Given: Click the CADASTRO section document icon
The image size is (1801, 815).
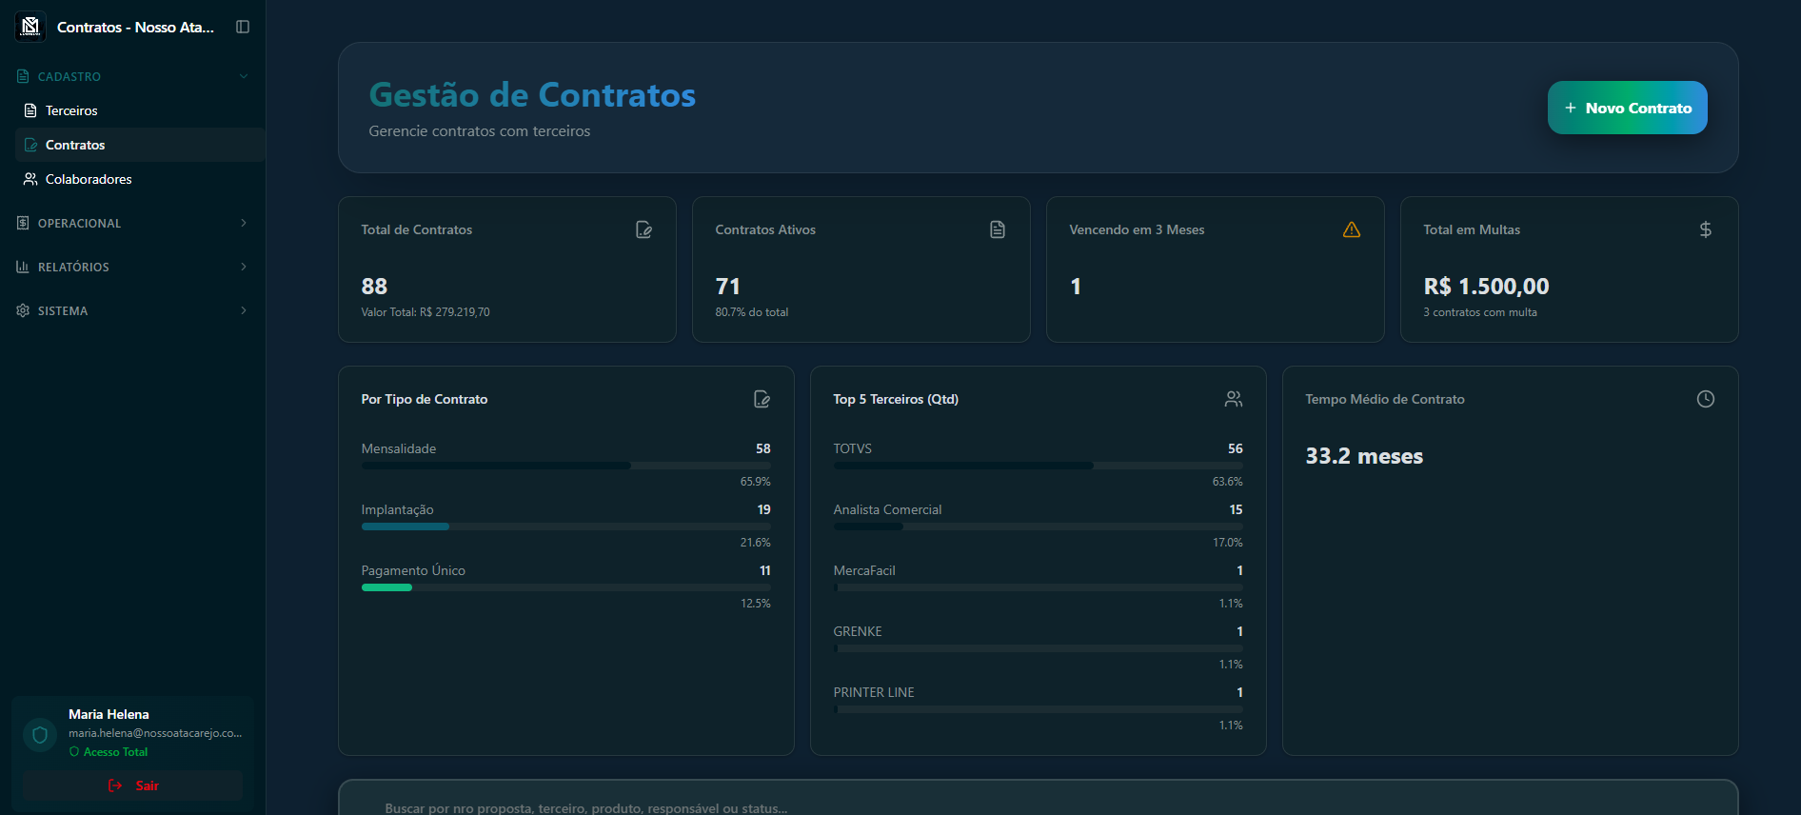Looking at the screenshot, I should [x=23, y=76].
